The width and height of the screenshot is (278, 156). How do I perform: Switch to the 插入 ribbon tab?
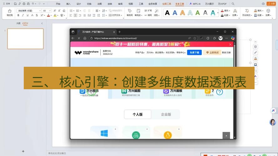click(68, 4)
